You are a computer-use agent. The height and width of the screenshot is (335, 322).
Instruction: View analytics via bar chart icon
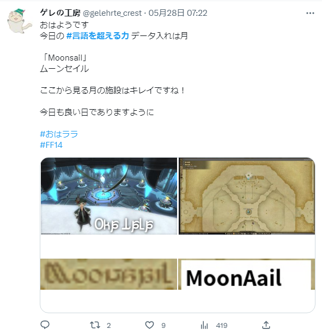coord(204,325)
